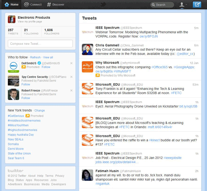Image resolution: width=207 pixels, height=191 pixels.
Task: Open the ow.ly/8FOJN link
Action: [149, 37]
